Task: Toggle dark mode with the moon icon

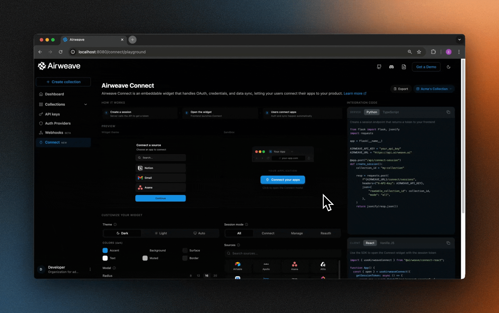Action: (449, 67)
